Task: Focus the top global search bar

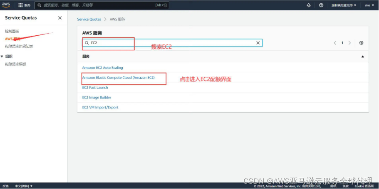Action: [102, 5]
